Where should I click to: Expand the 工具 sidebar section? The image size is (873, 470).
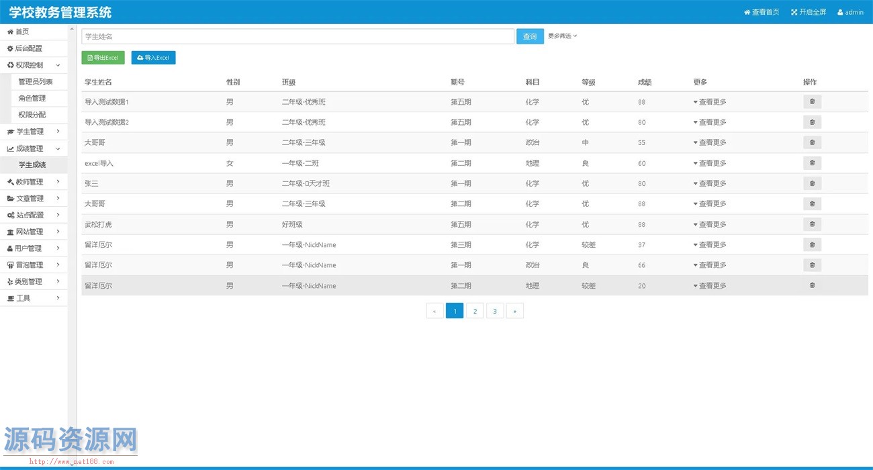[34, 298]
